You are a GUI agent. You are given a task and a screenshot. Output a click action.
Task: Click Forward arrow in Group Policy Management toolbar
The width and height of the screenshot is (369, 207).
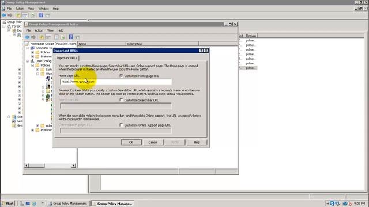10,16
